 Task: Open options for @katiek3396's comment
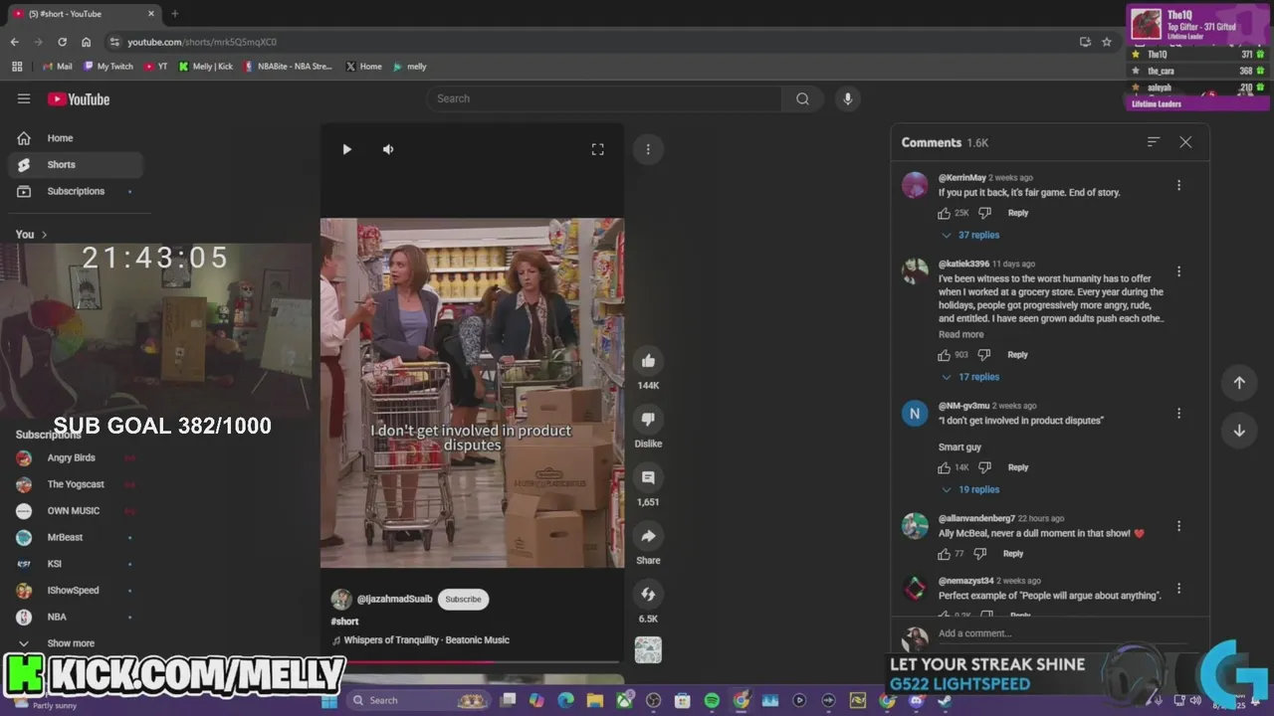[1178, 271]
